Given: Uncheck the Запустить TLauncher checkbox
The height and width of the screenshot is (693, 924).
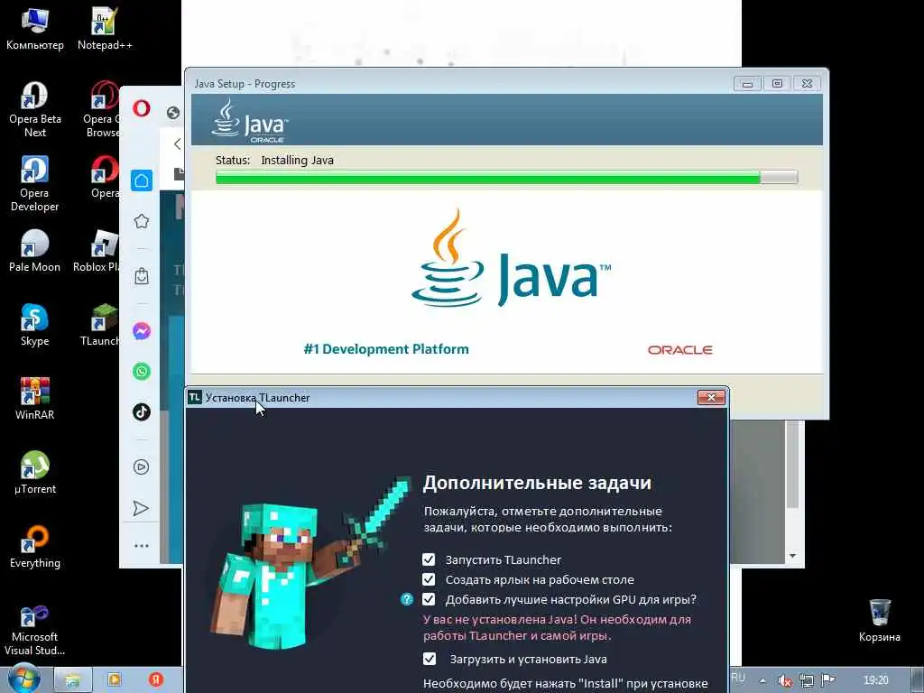Looking at the screenshot, I should tap(429, 559).
